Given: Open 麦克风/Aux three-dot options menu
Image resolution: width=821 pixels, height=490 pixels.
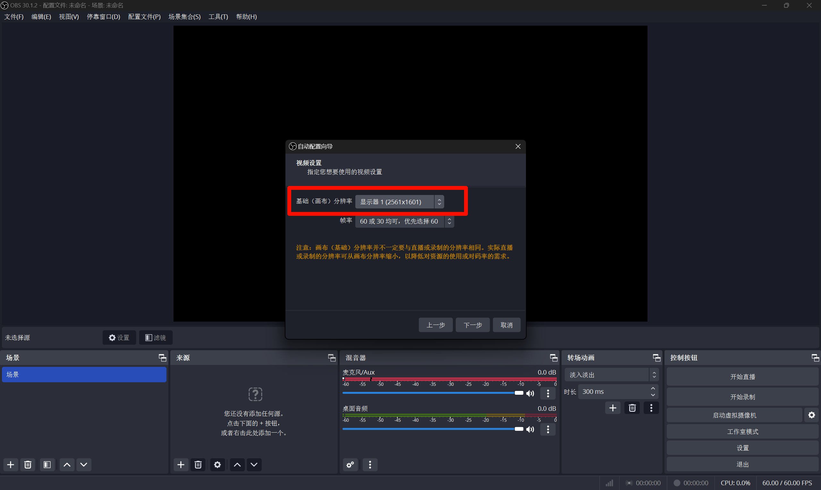Looking at the screenshot, I should tap(548, 393).
